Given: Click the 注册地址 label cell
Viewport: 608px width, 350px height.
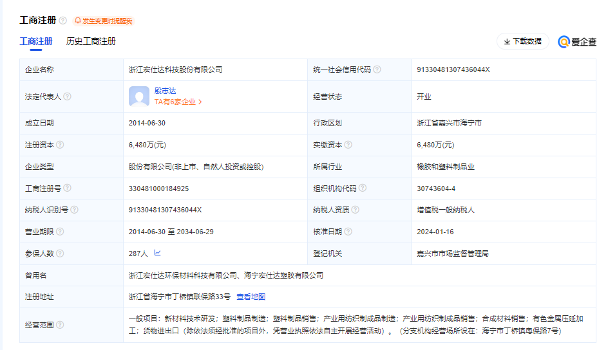Looking at the screenshot, I should tap(71, 297).
